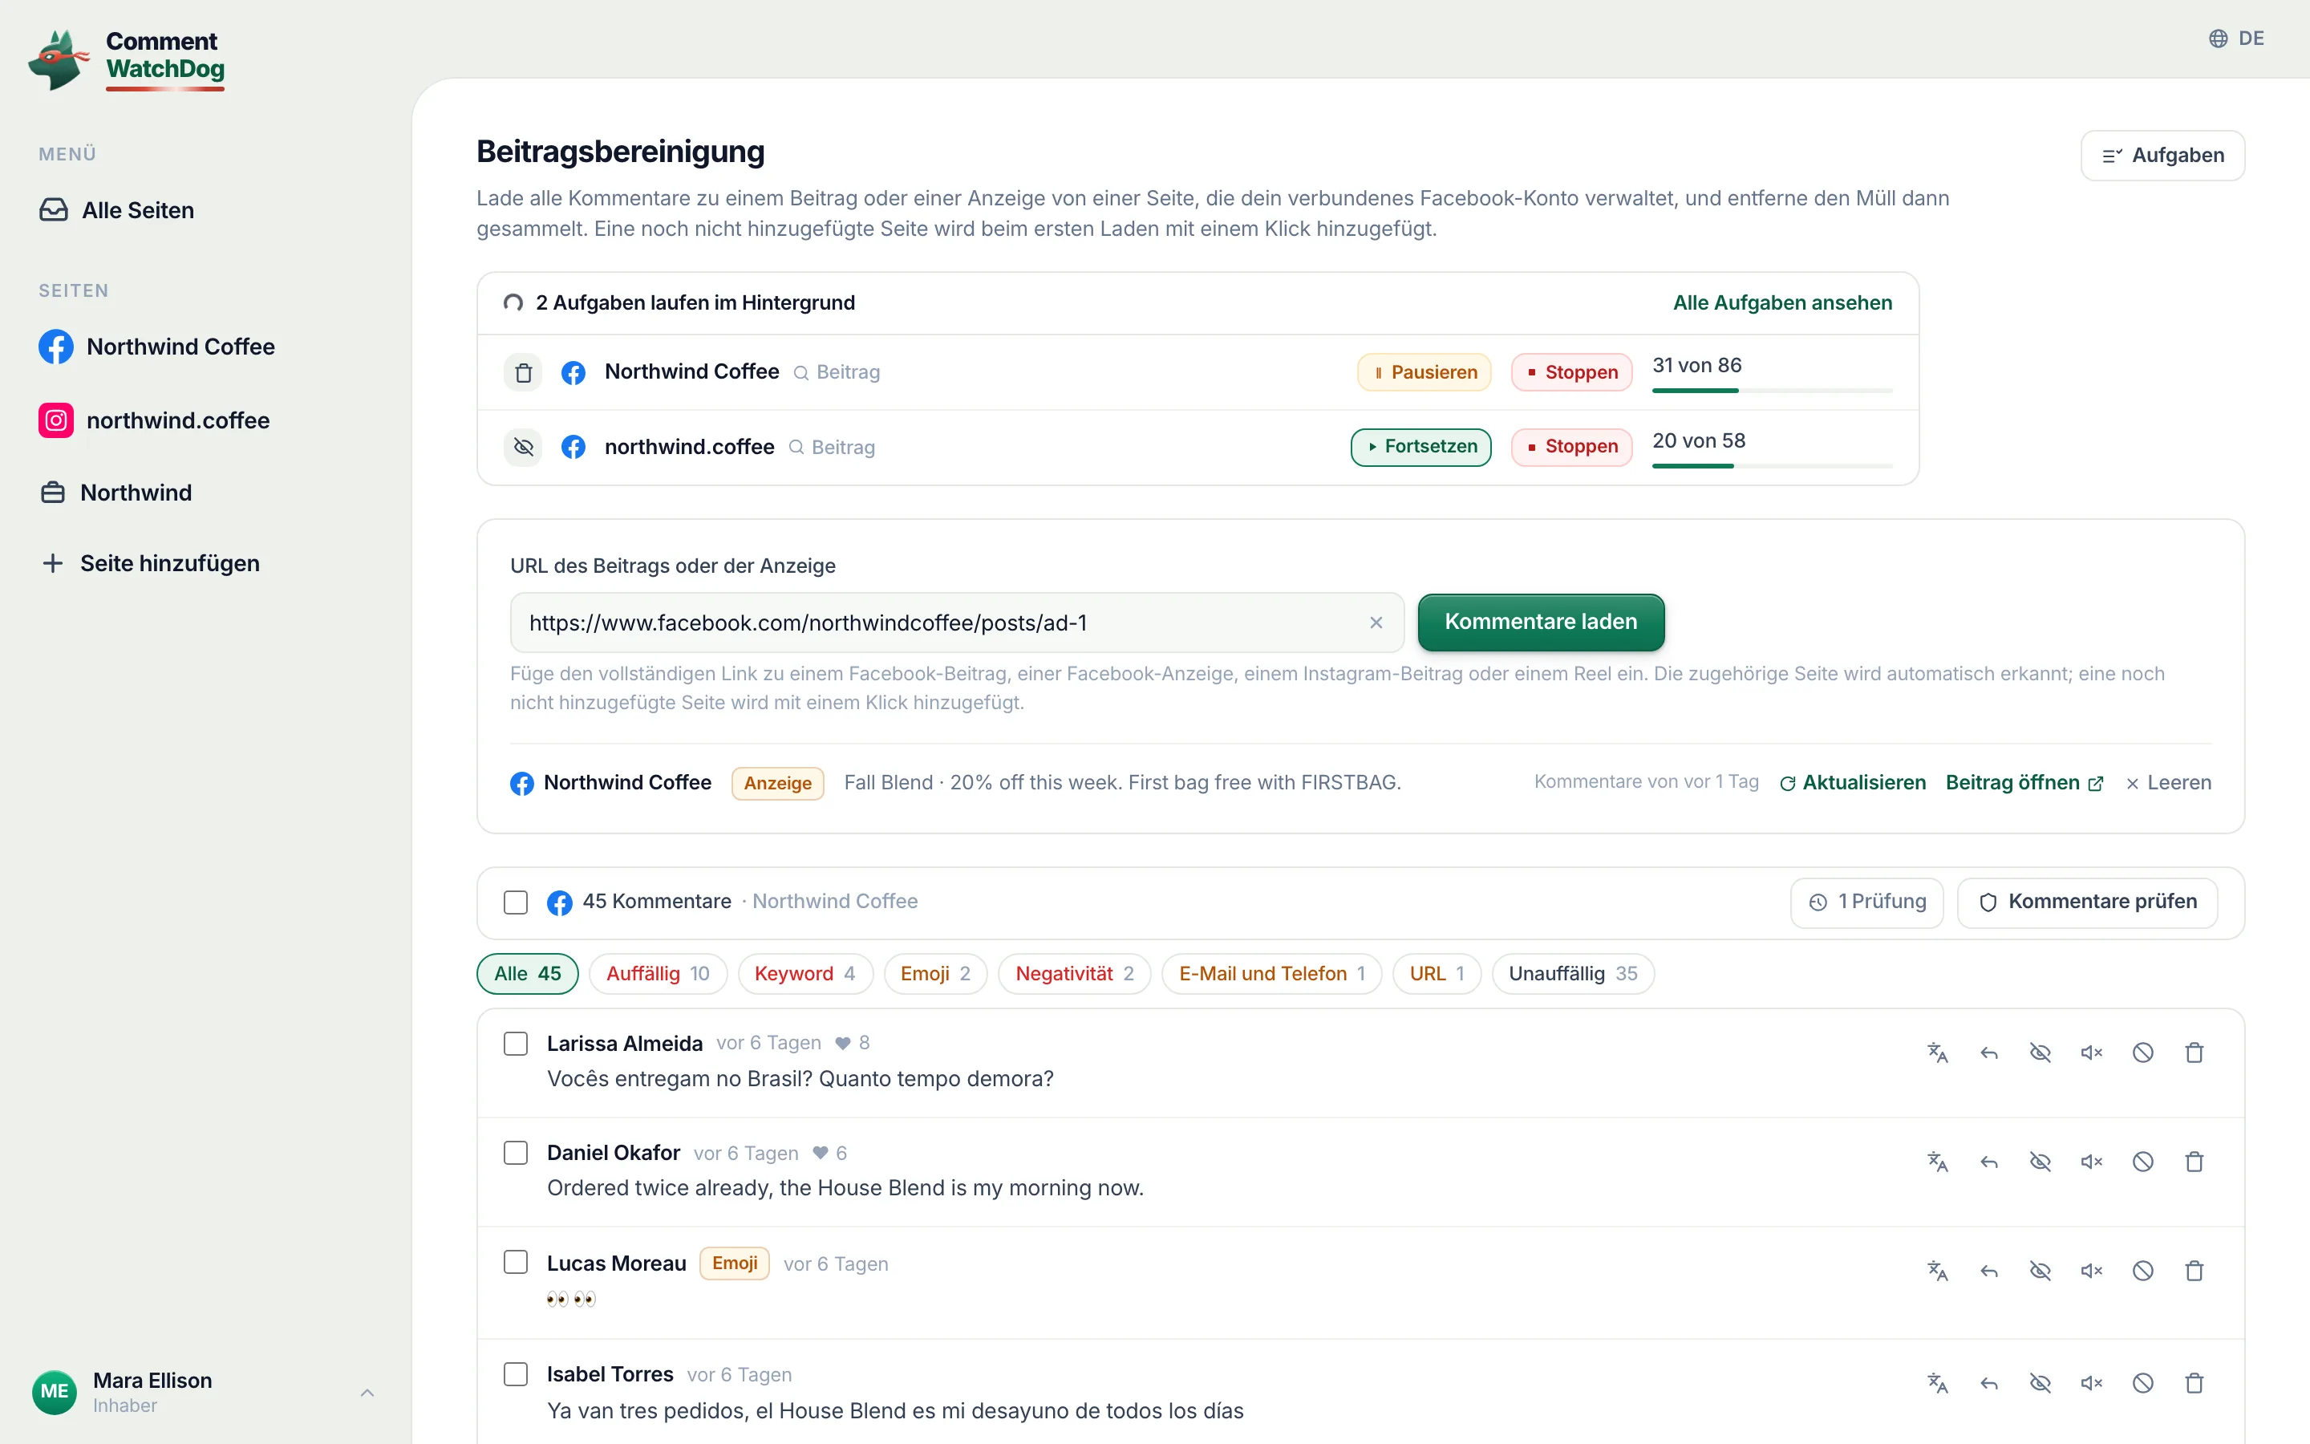Open the Aufgaben tasks panel
The image size is (2310, 1444).
2162,155
